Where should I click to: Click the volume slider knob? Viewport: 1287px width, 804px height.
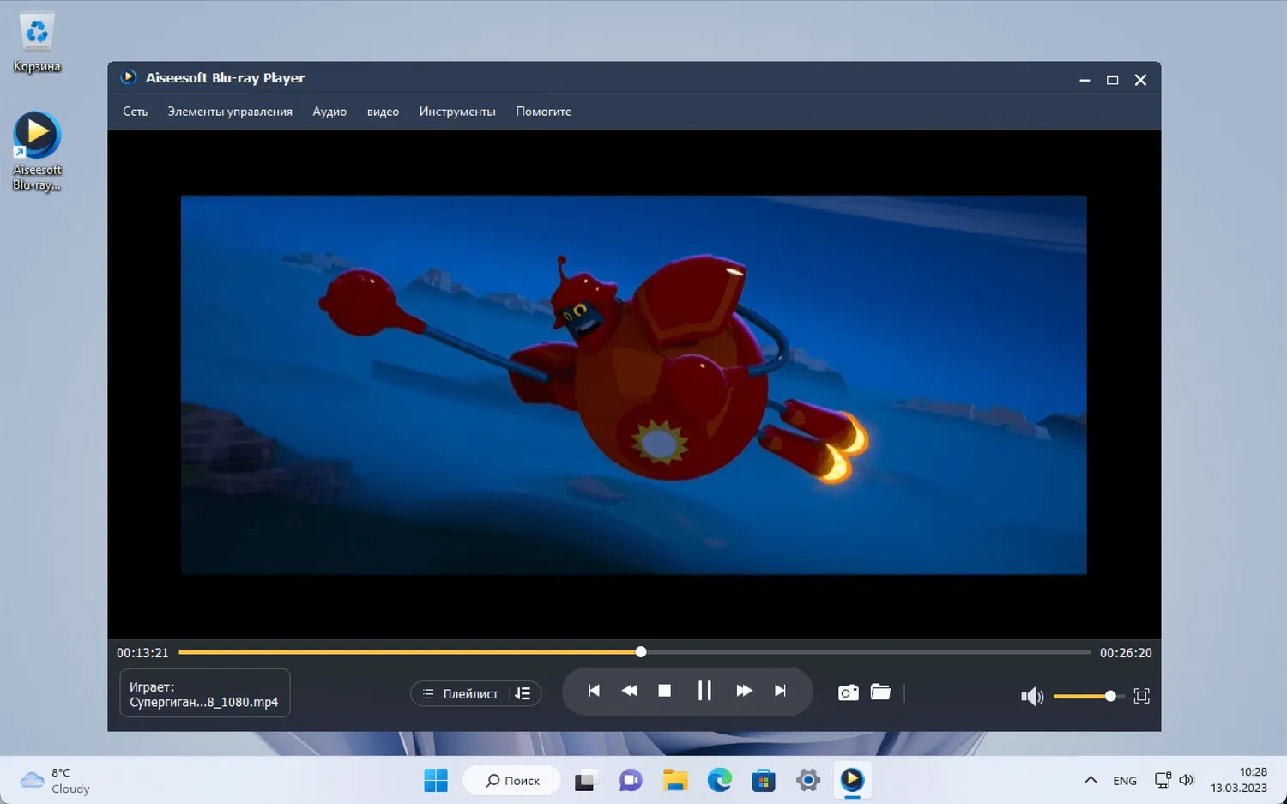click(x=1110, y=696)
